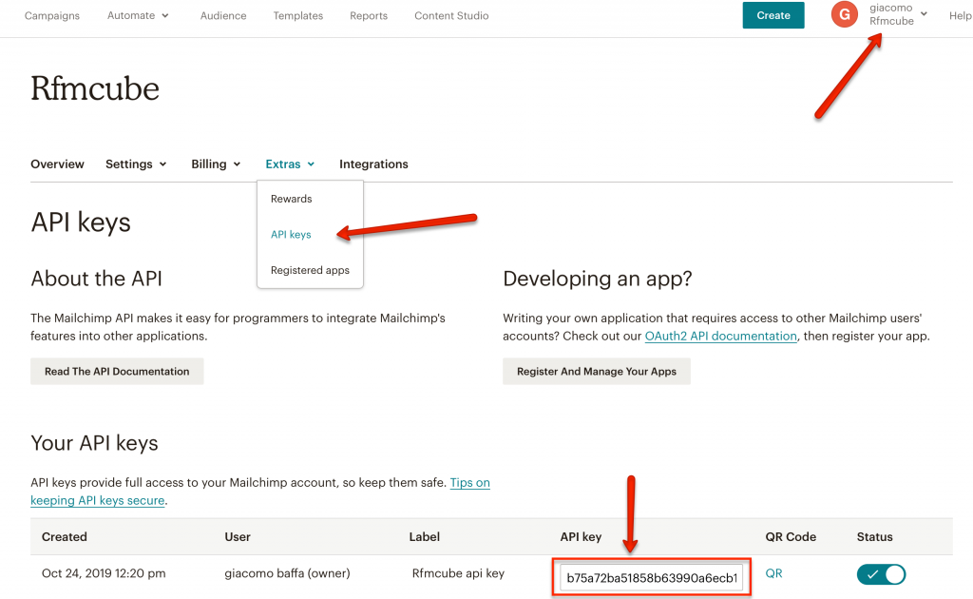Click the Status column header

pos(874,536)
